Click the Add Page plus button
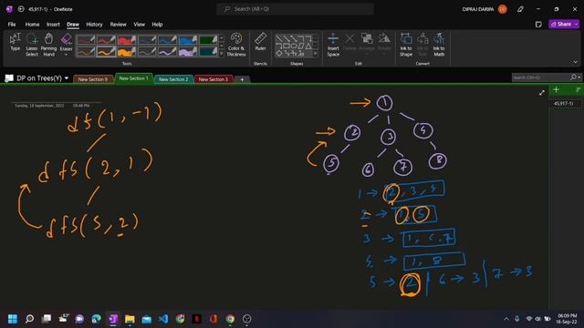 pos(556,89)
